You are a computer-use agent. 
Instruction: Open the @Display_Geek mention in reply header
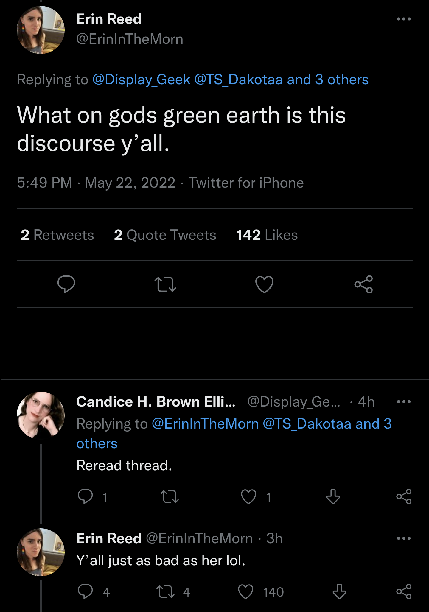click(x=141, y=80)
